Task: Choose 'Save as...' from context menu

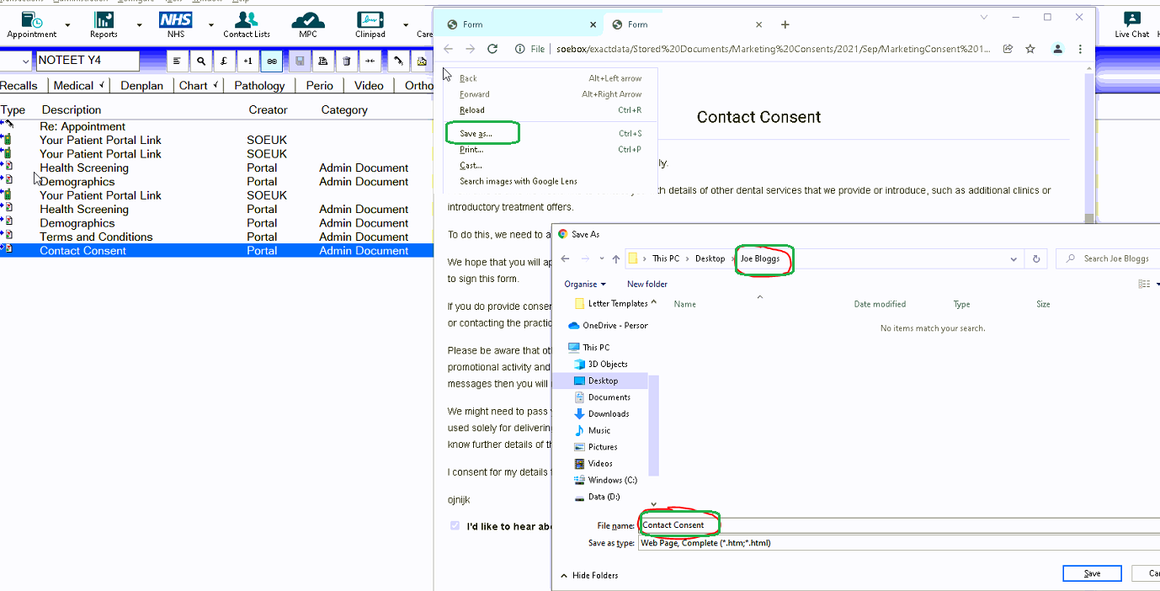Action: tap(476, 133)
